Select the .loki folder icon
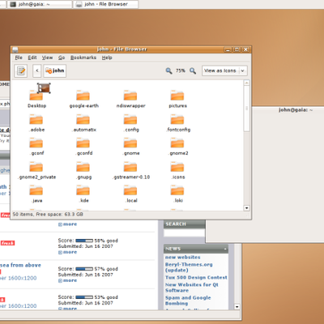The width and height of the screenshot is (324, 324). 177,190
